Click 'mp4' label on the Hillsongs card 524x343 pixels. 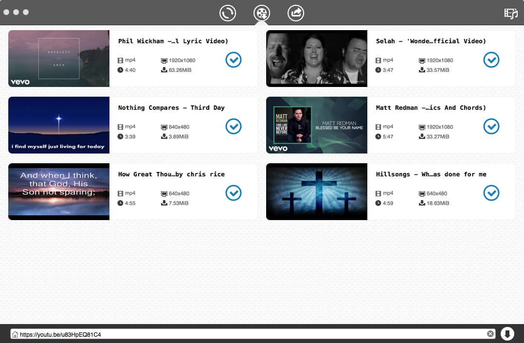[x=388, y=193]
